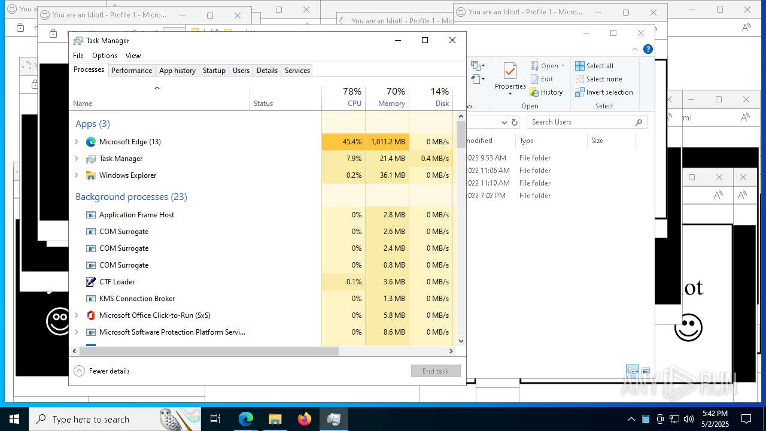Click the Task Manager vertical scrollbar thumb
The width and height of the screenshot is (766, 431).
(461, 134)
